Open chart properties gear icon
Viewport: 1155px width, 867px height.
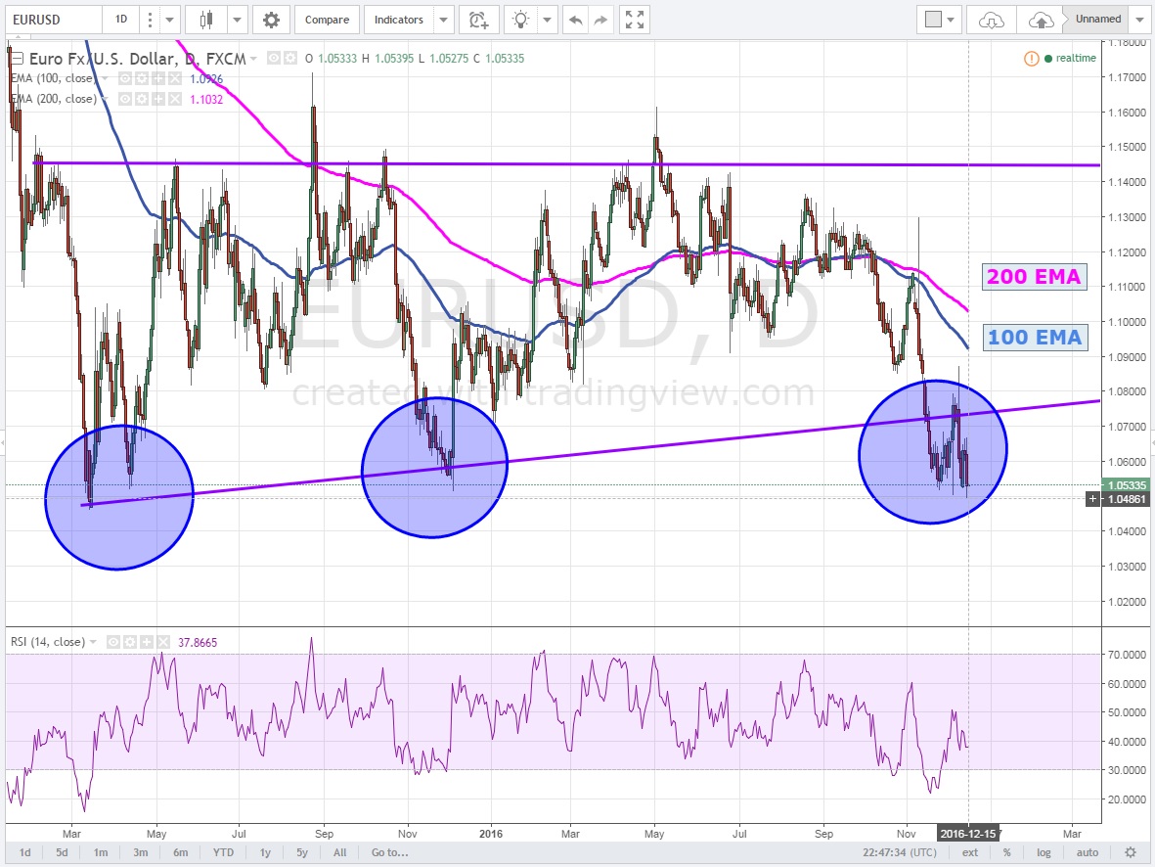tap(271, 20)
